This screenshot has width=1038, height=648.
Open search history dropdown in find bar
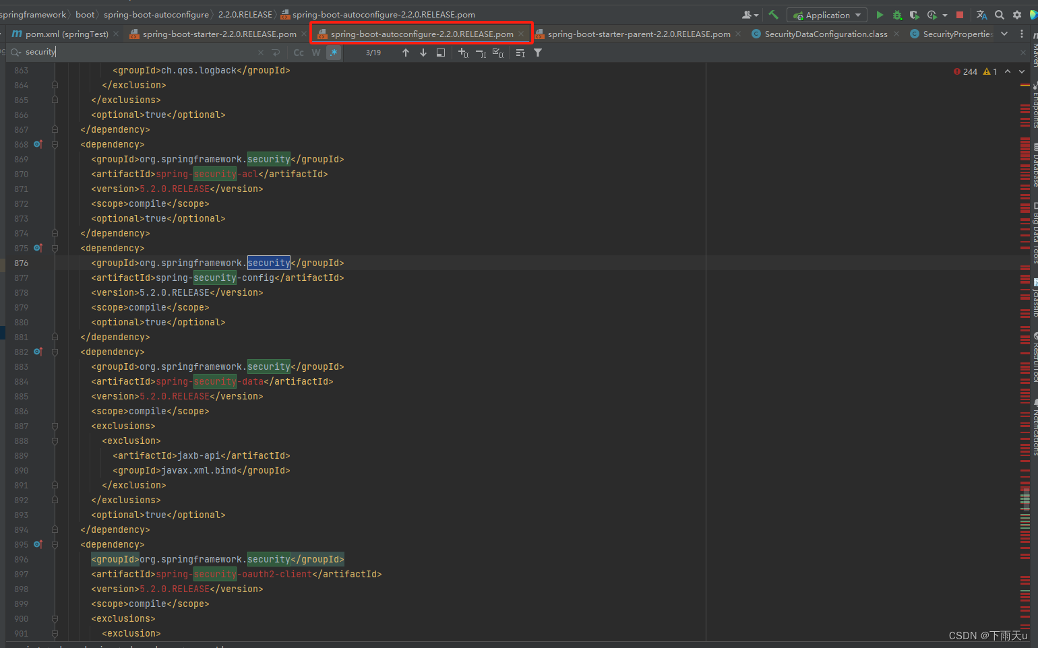coord(16,52)
